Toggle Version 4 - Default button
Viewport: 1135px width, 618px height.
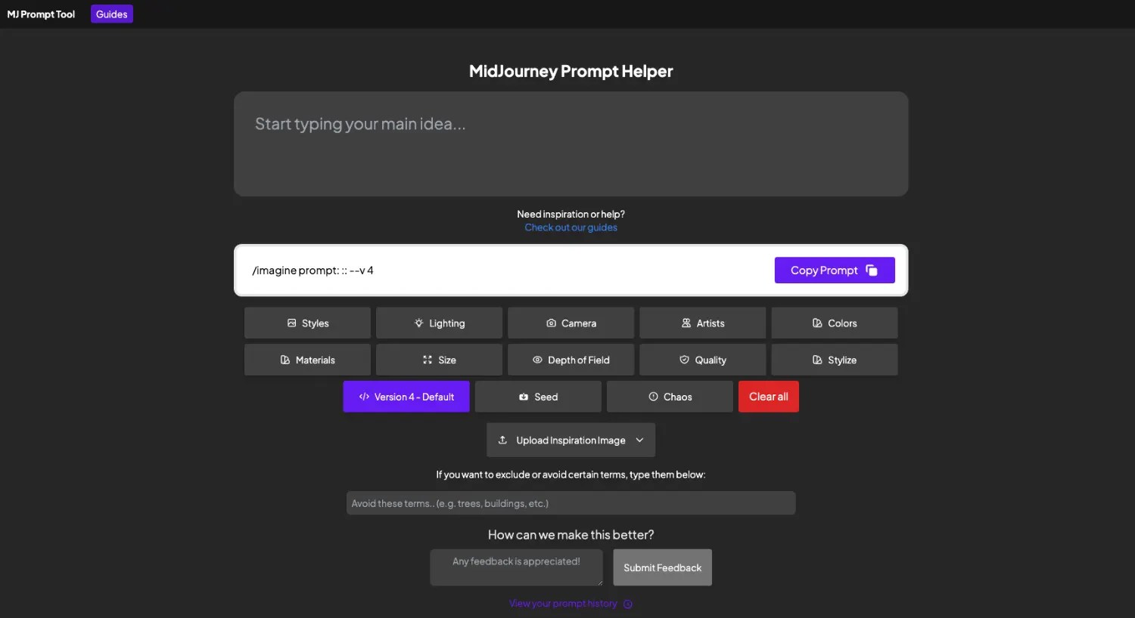(x=406, y=397)
